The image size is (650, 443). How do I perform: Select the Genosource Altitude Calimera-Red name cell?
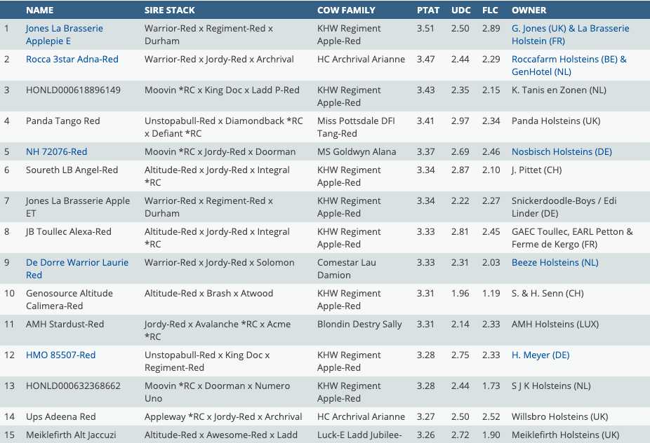click(x=69, y=299)
